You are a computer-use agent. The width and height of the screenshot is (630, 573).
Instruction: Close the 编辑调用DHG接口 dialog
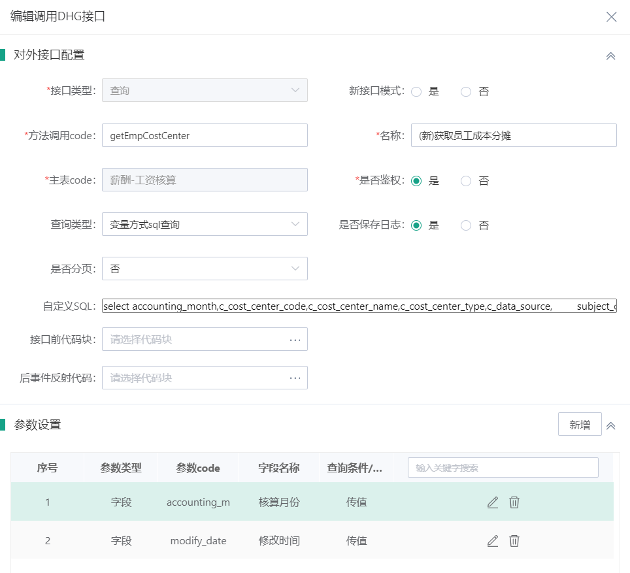point(612,17)
